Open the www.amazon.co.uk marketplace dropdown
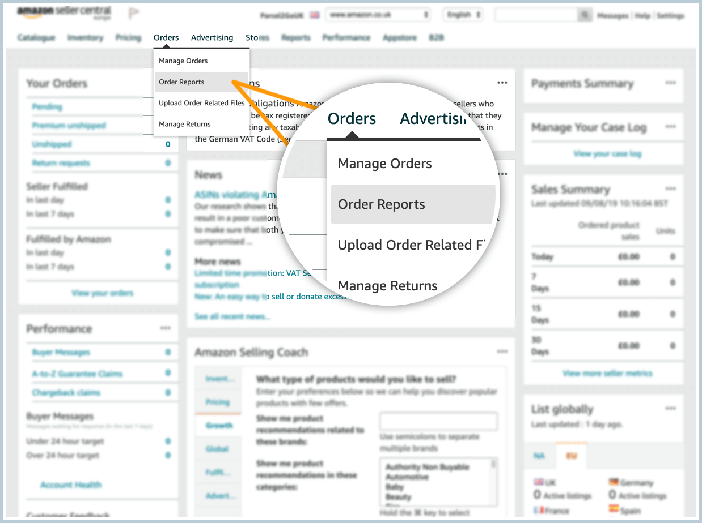The width and height of the screenshot is (702, 523). pyautogui.click(x=378, y=15)
